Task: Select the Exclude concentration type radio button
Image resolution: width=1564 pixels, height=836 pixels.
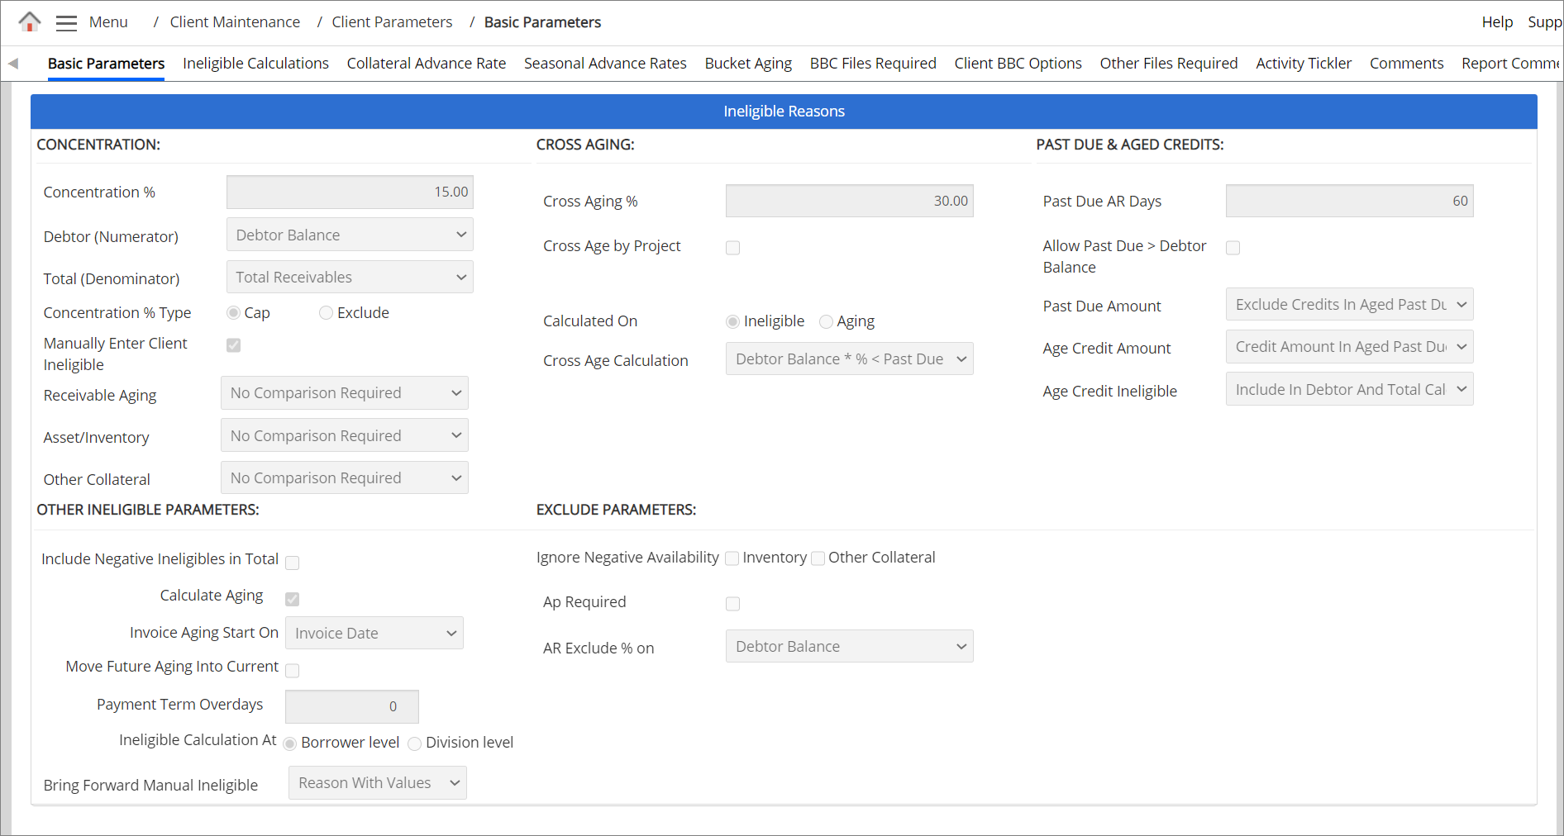Action: pos(327,313)
